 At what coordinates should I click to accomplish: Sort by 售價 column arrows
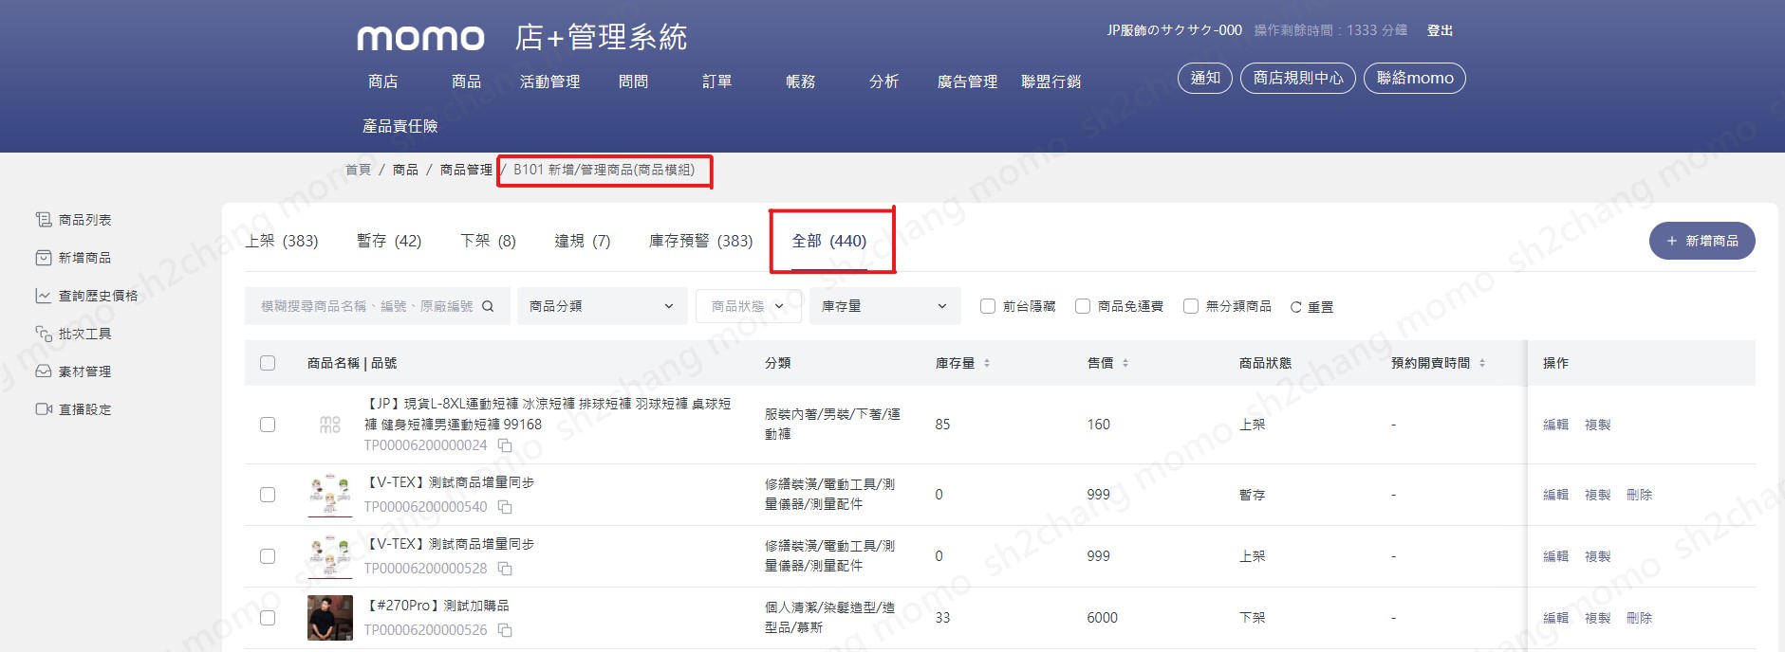click(x=1125, y=363)
